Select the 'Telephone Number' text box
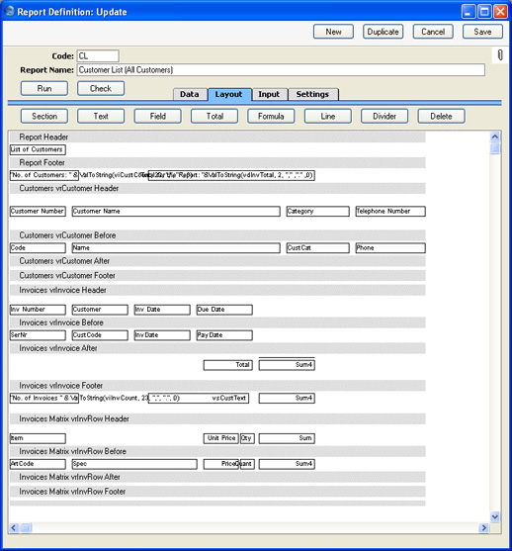 point(390,211)
